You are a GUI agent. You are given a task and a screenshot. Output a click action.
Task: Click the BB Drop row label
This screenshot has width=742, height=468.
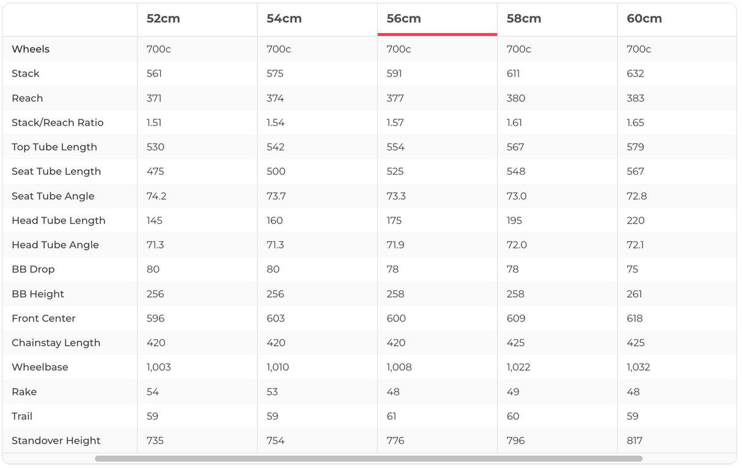pos(33,269)
